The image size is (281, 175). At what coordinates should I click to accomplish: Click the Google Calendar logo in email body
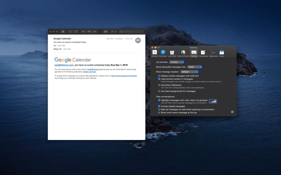pos(73,60)
